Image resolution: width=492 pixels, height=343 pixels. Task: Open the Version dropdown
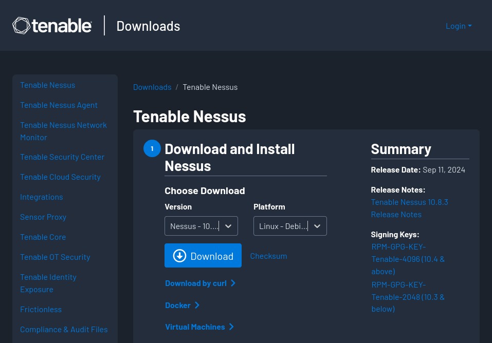(201, 226)
